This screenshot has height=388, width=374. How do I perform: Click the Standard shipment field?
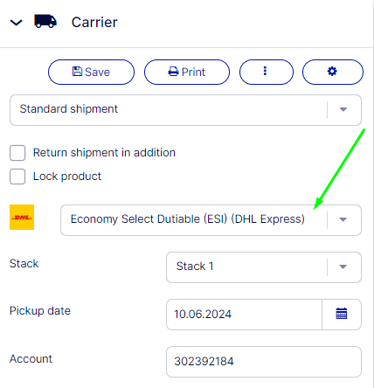185,110
